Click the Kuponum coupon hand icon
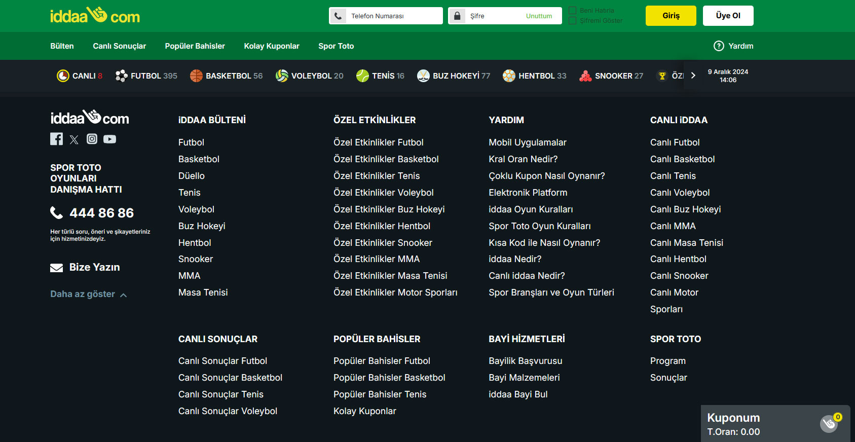The image size is (855, 442). click(x=829, y=423)
